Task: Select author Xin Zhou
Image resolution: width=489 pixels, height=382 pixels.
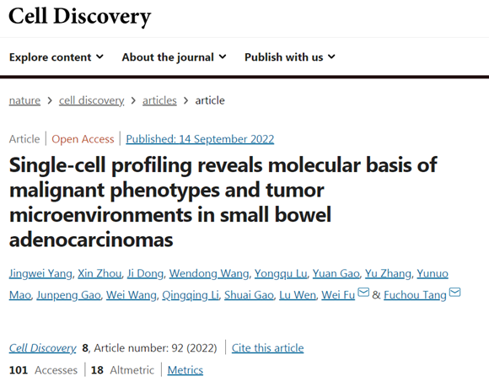Action: [x=99, y=273]
